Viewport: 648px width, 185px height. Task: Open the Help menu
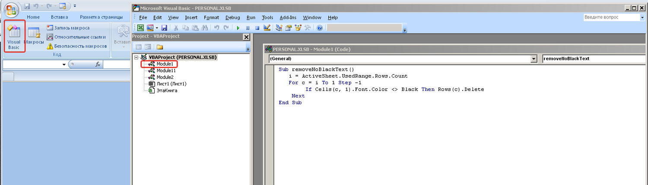333,18
